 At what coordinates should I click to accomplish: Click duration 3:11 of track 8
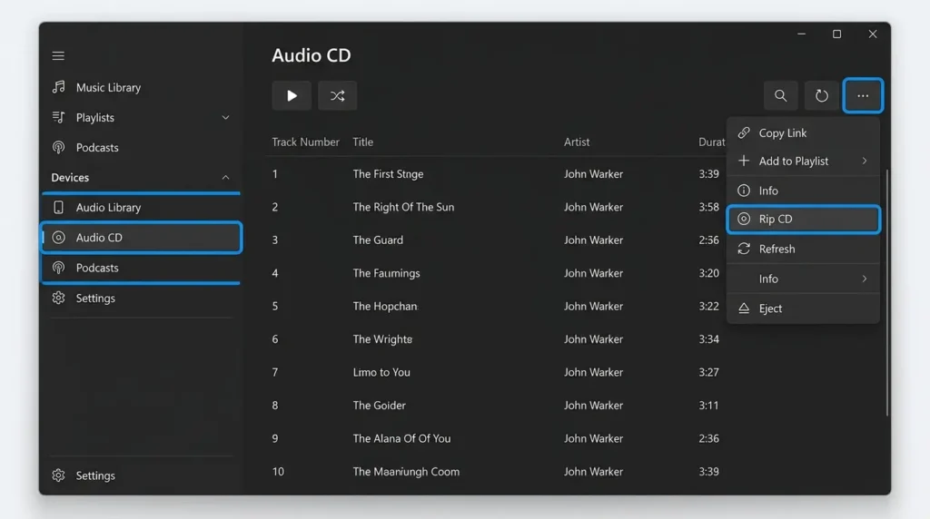(708, 406)
